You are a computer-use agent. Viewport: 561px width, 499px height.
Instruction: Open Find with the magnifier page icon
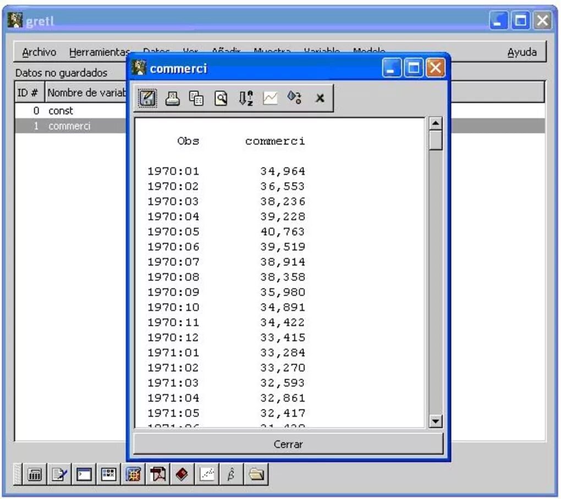pos(221,98)
